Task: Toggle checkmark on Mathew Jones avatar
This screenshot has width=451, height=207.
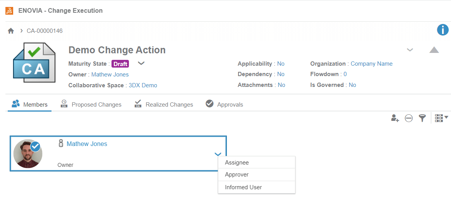Action: coord(35,147)
